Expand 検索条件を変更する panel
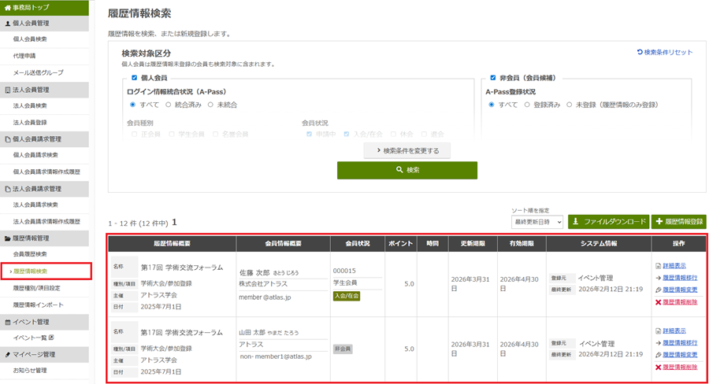 (x=407, y=151)
